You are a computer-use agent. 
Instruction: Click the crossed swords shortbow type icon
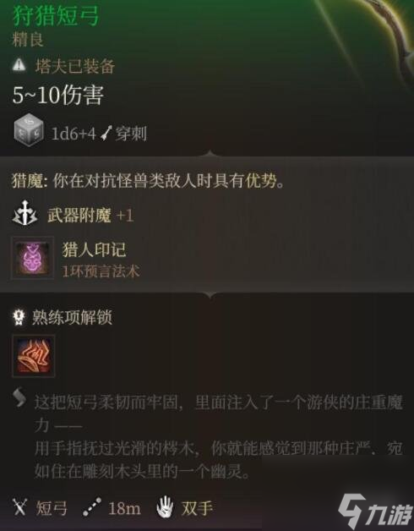[19, 506]
